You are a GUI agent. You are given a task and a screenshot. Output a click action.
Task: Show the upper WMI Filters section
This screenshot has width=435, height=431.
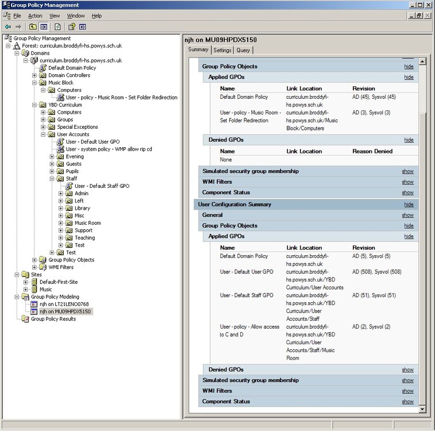pyautogui.click(x=407, y=182)
